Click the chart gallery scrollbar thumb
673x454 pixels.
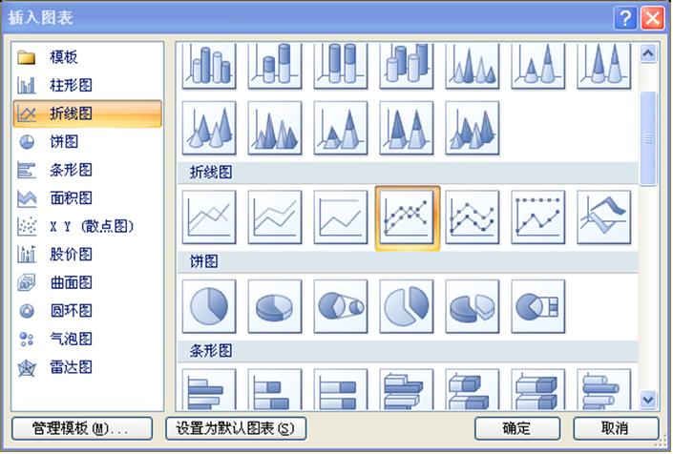[647, 138]
